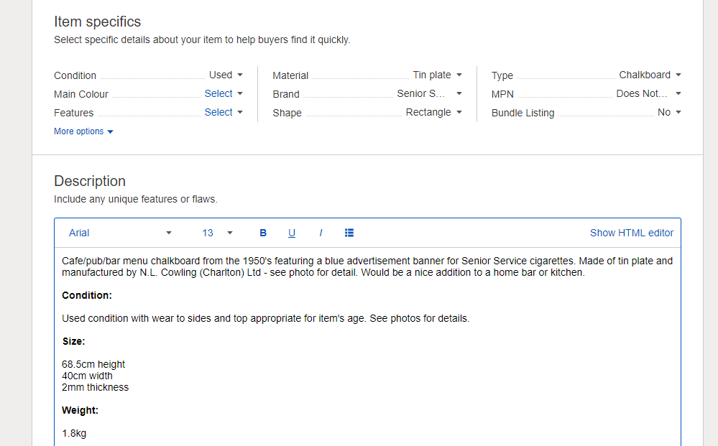Open the Shape dropdown showing Rectangle
718x446 pixels.
coord(434,113)
